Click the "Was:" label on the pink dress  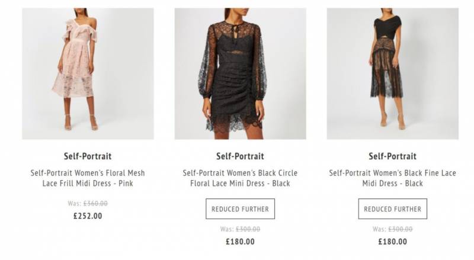click(75, 204)
